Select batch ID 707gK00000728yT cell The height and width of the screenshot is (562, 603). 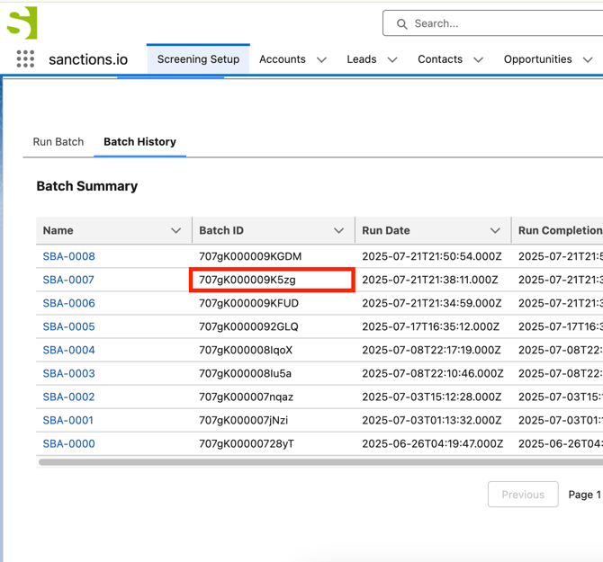[x=273, y=443]
